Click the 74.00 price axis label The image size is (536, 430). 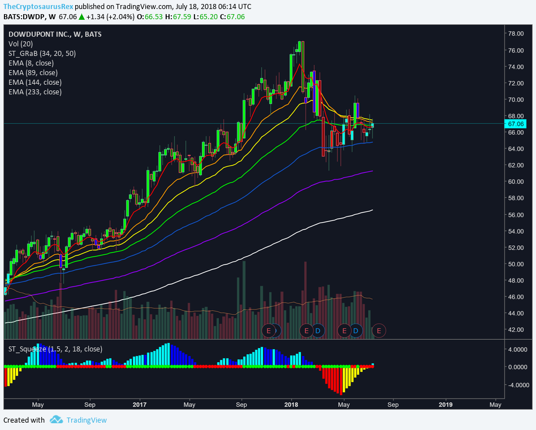coord(516,67)
